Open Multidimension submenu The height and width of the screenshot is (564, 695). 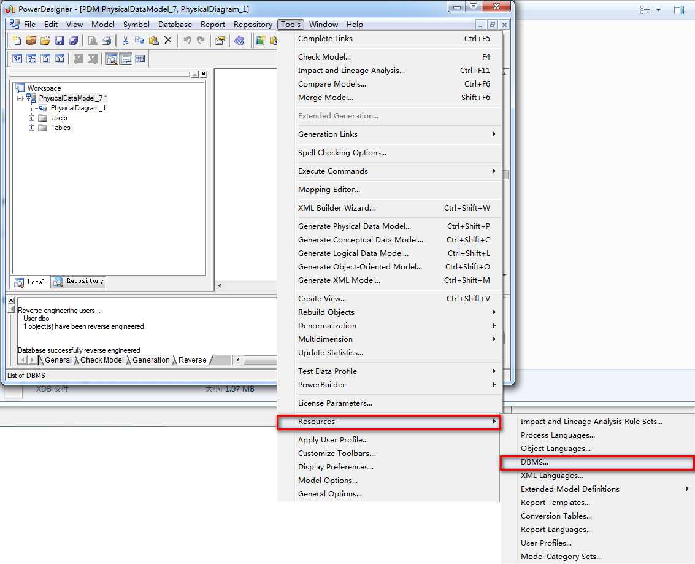click(397, 339)
